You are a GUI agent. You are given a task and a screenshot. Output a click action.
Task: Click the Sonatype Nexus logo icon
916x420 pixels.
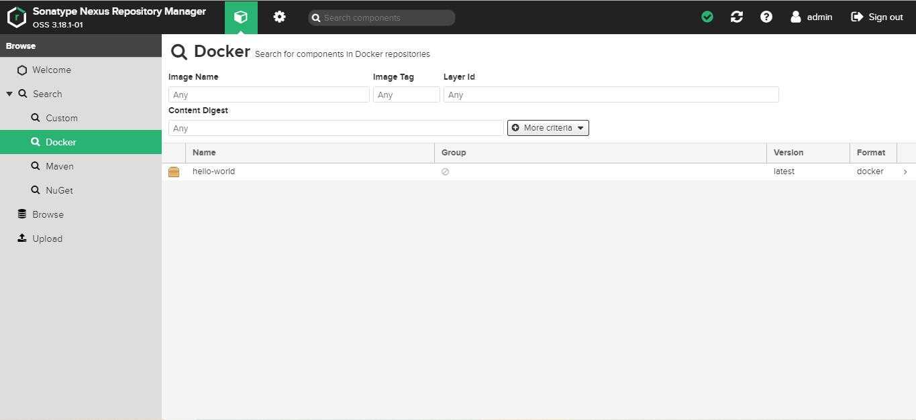click(x=16, y=17)
